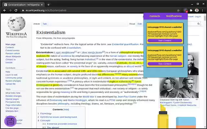This screenshot has width=207, height=129.
Task: Close the Existentialism Wikipedia tab
Action: (x=42, y=5)
